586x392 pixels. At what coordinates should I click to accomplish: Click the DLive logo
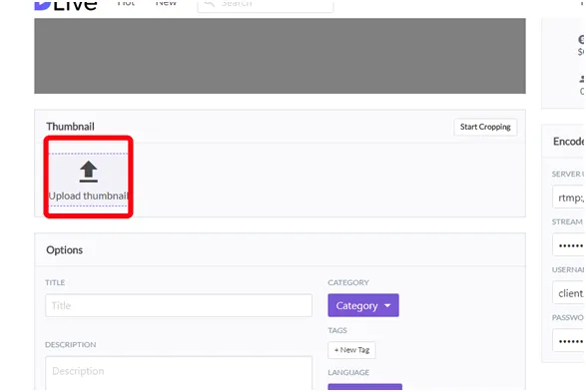(66, 5)
